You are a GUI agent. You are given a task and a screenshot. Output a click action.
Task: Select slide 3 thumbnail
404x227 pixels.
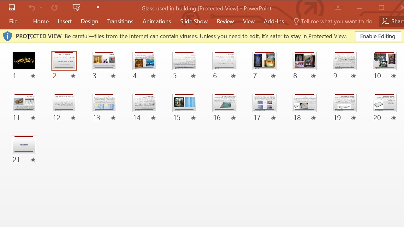point(104,61)
